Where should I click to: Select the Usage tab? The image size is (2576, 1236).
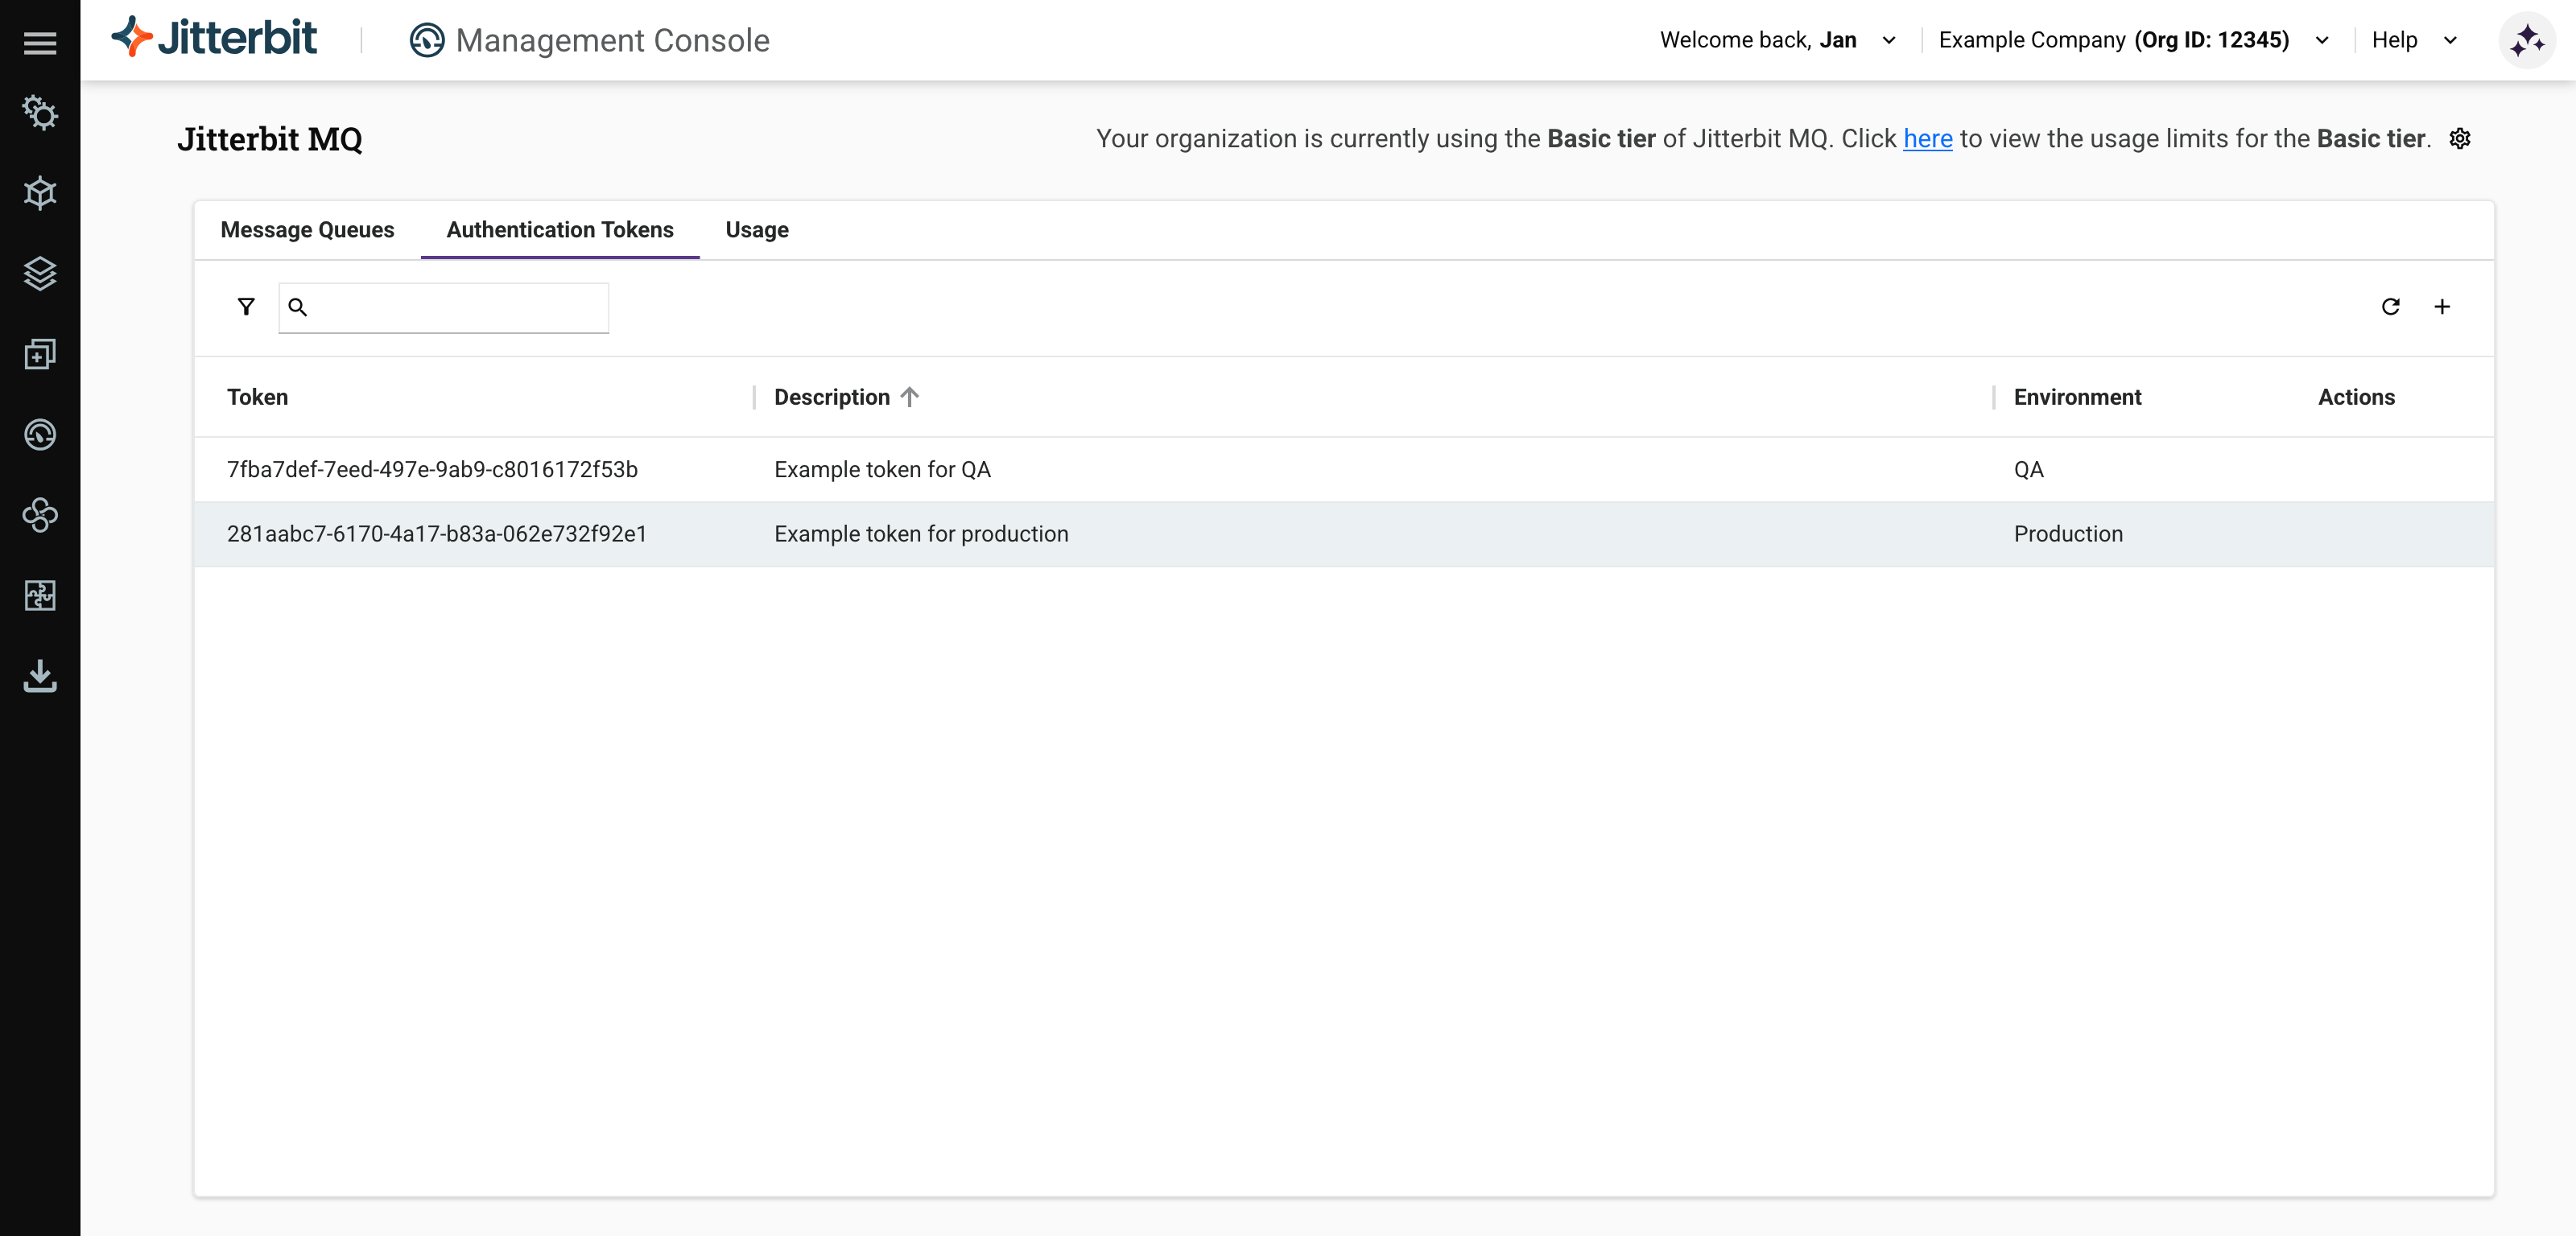coord(756,229)
